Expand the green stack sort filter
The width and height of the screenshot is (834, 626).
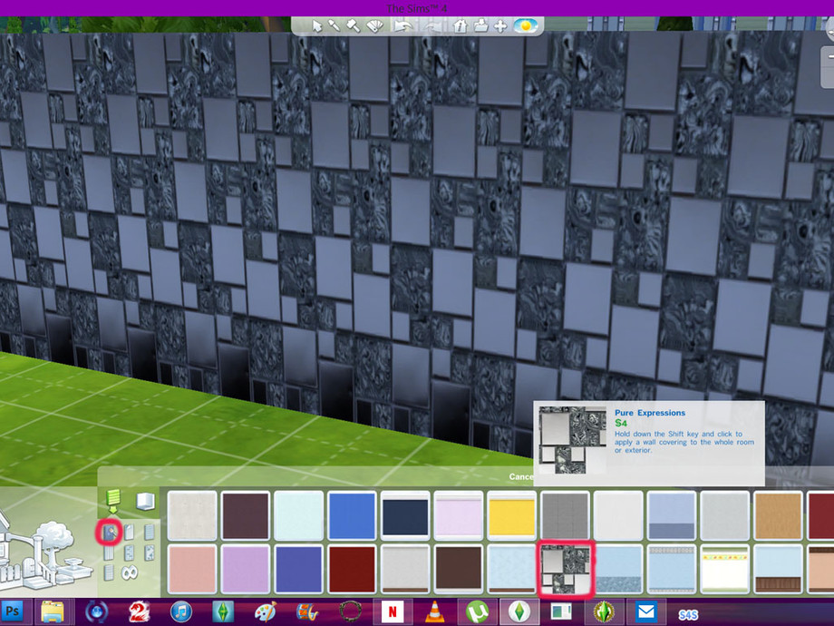coord(113,501)
